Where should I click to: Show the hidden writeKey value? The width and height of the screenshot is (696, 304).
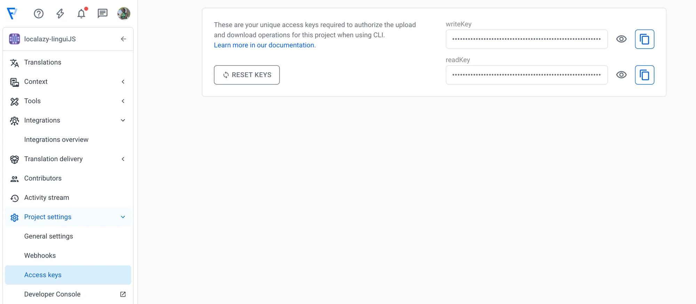pos(621,39)
